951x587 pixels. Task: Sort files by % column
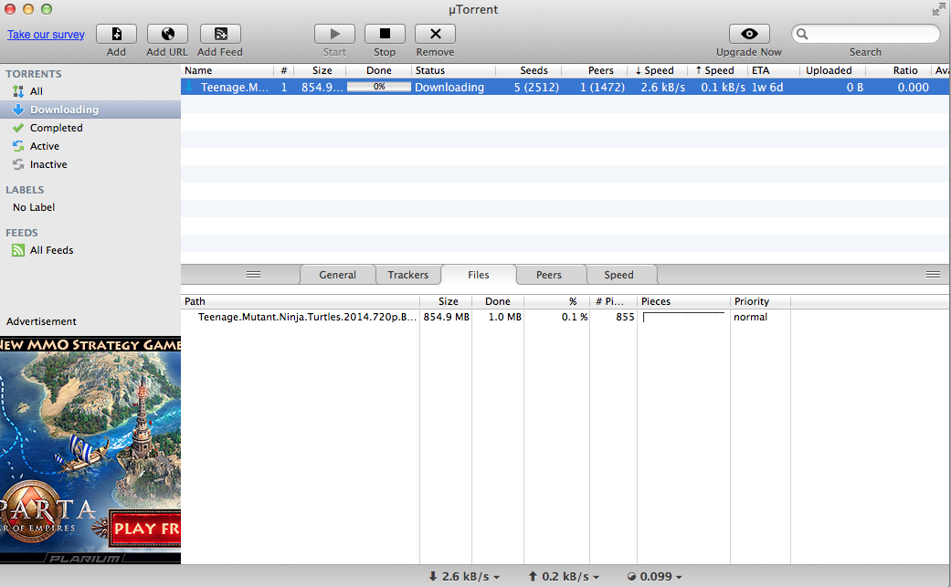pyautogui.click(x=556, y=301)
